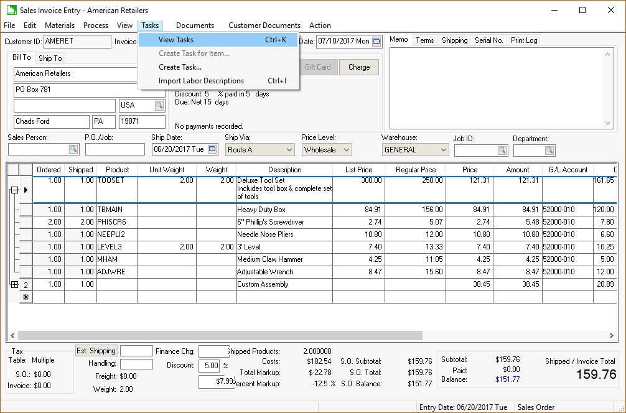Open the Ship To tab
The height and width of the screenshot is (413, 626).
[50, 58]
